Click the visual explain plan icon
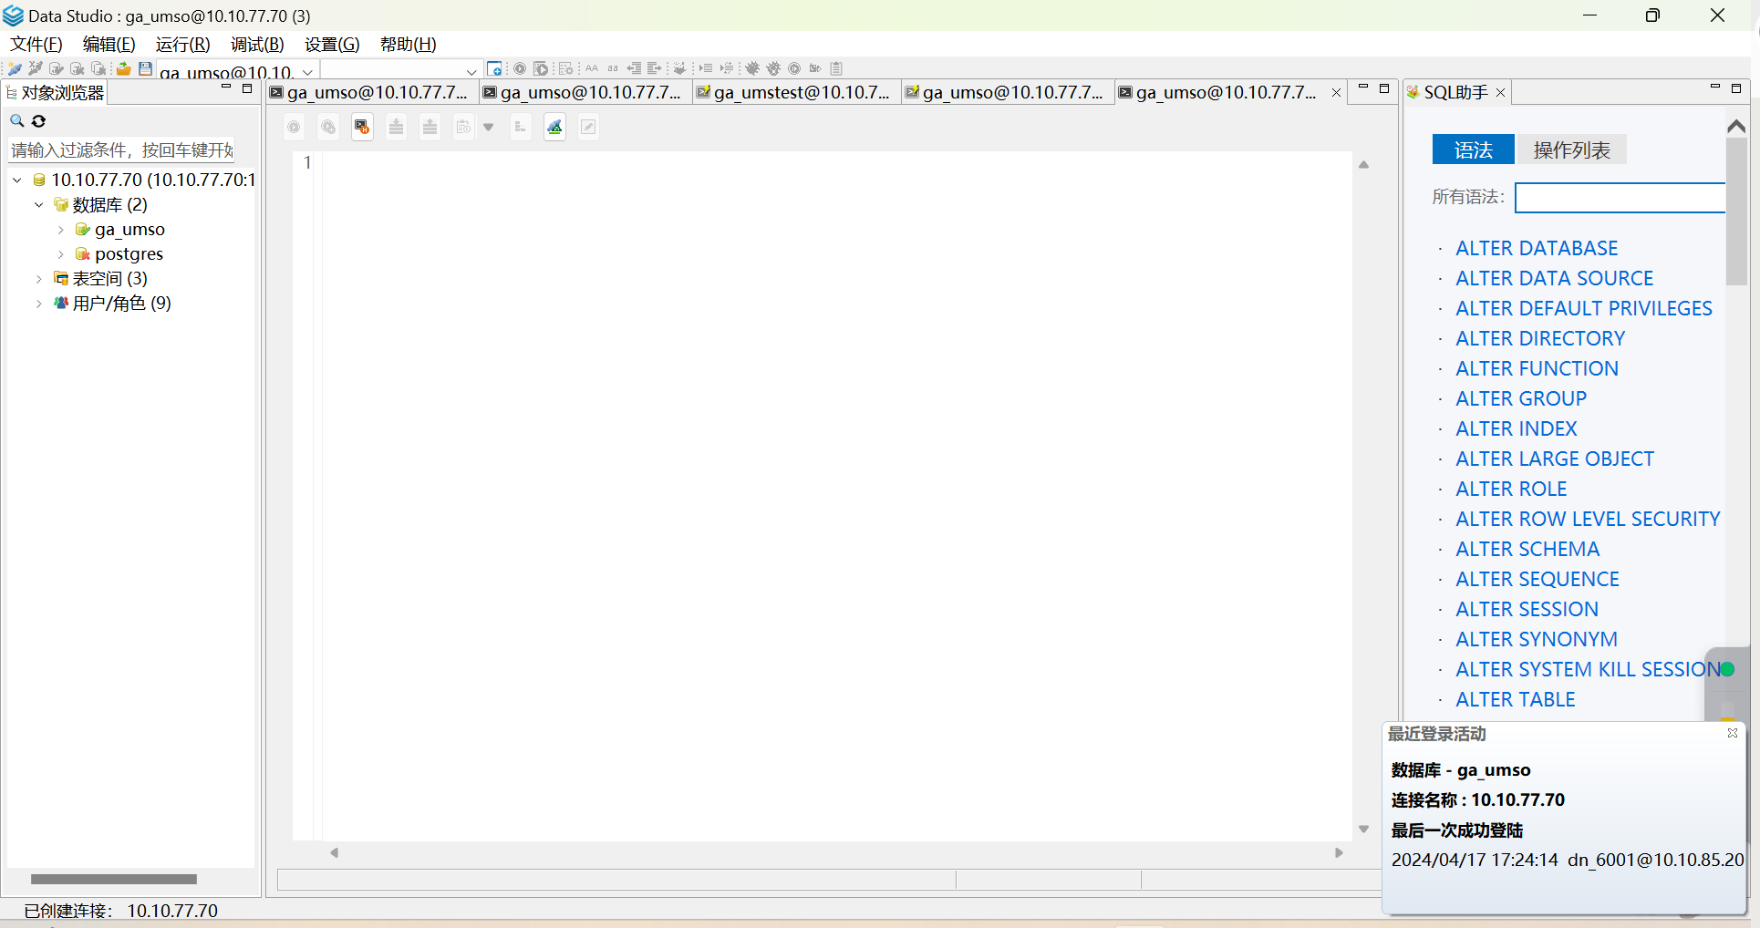 coord(554,127)
